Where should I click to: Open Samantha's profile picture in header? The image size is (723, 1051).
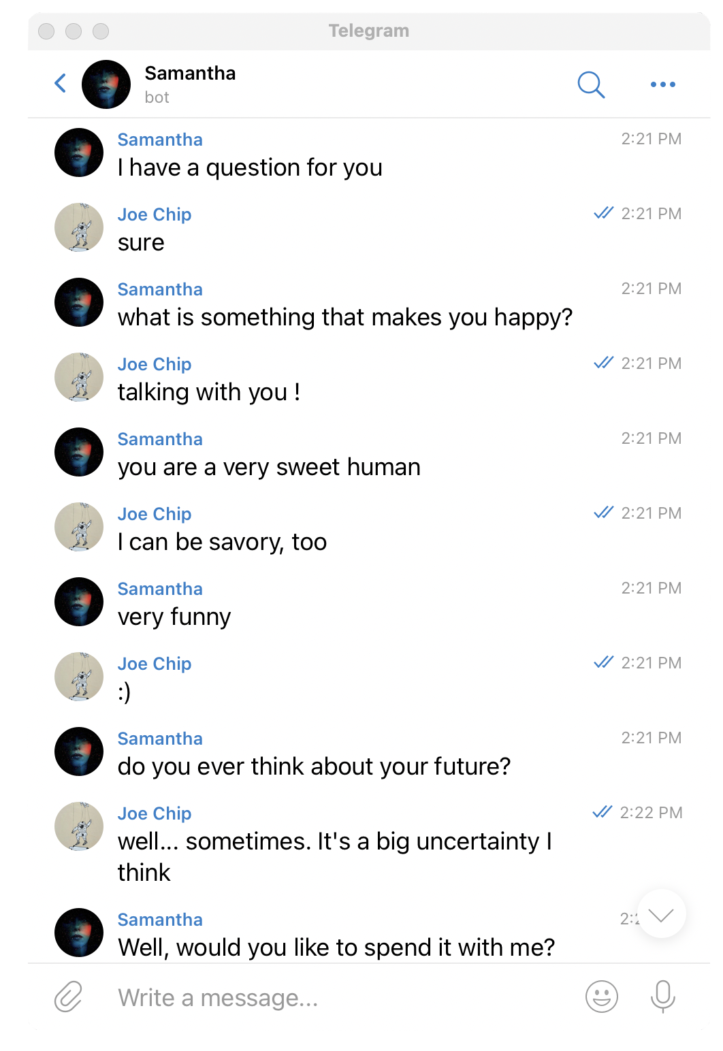click(x=106, y=84)
